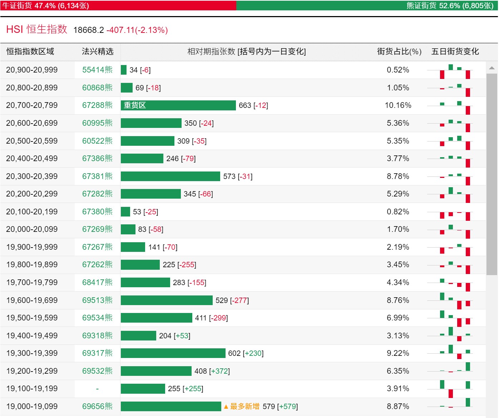Click the 重货区 bar labeled 663
This screenshot has width=499, height=418.
click(x=178, y=105)
